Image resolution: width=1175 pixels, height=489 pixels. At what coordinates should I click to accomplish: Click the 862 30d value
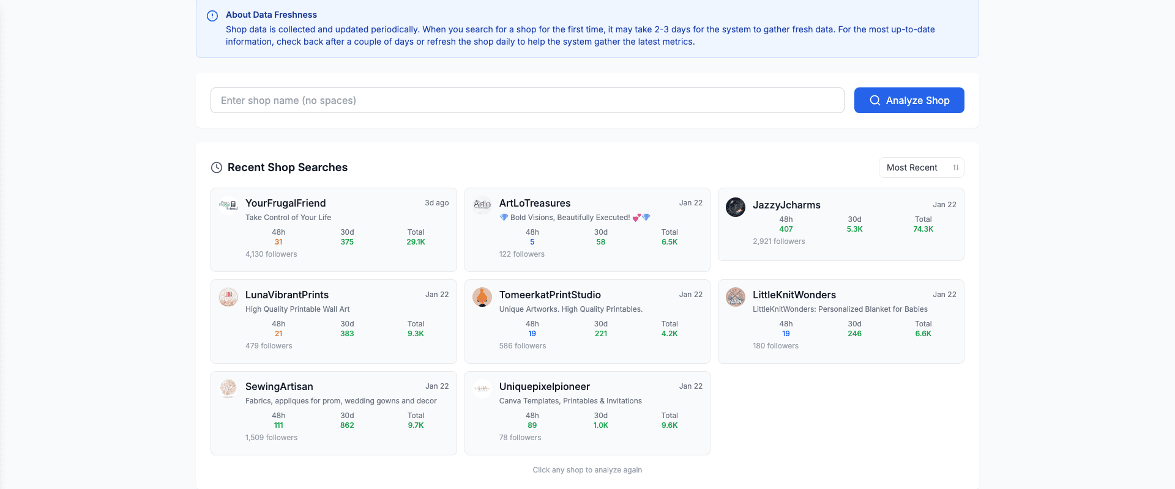coord(347,425)
